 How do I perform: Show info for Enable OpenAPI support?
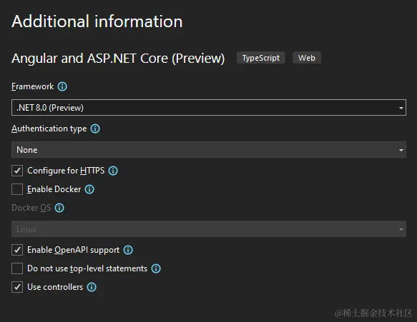[128, 250]
